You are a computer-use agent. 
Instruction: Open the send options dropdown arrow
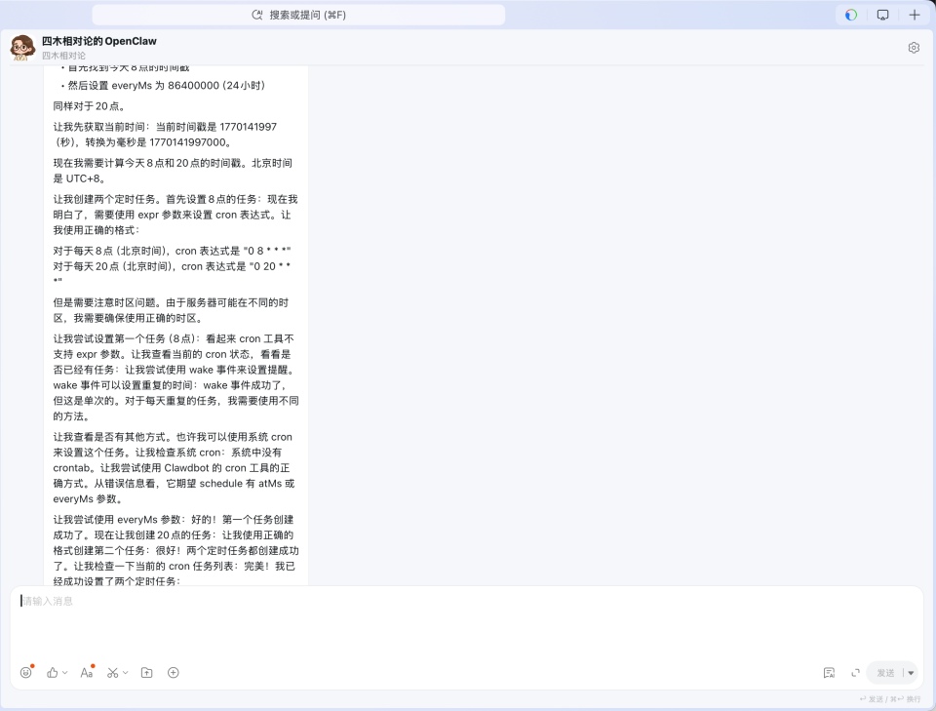911,673
